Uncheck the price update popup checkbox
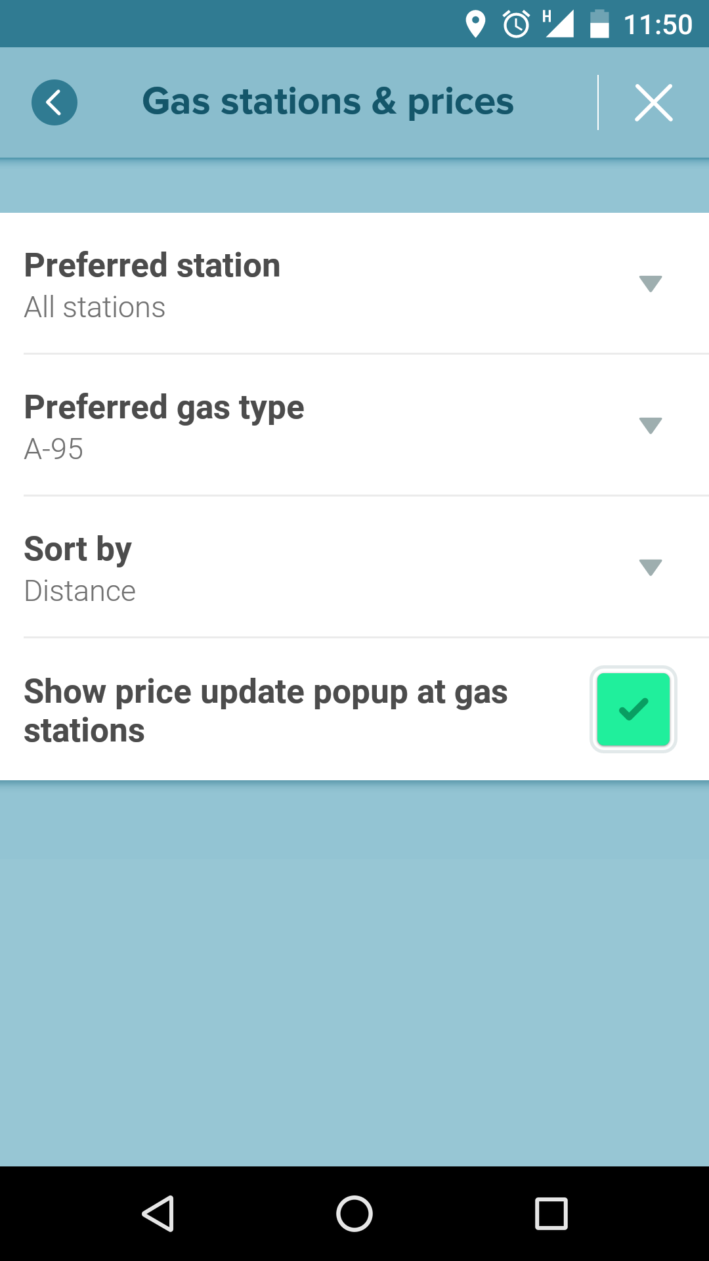Image resolution: width=709 pixels, height=1261 pixels. tap(633, 709)
